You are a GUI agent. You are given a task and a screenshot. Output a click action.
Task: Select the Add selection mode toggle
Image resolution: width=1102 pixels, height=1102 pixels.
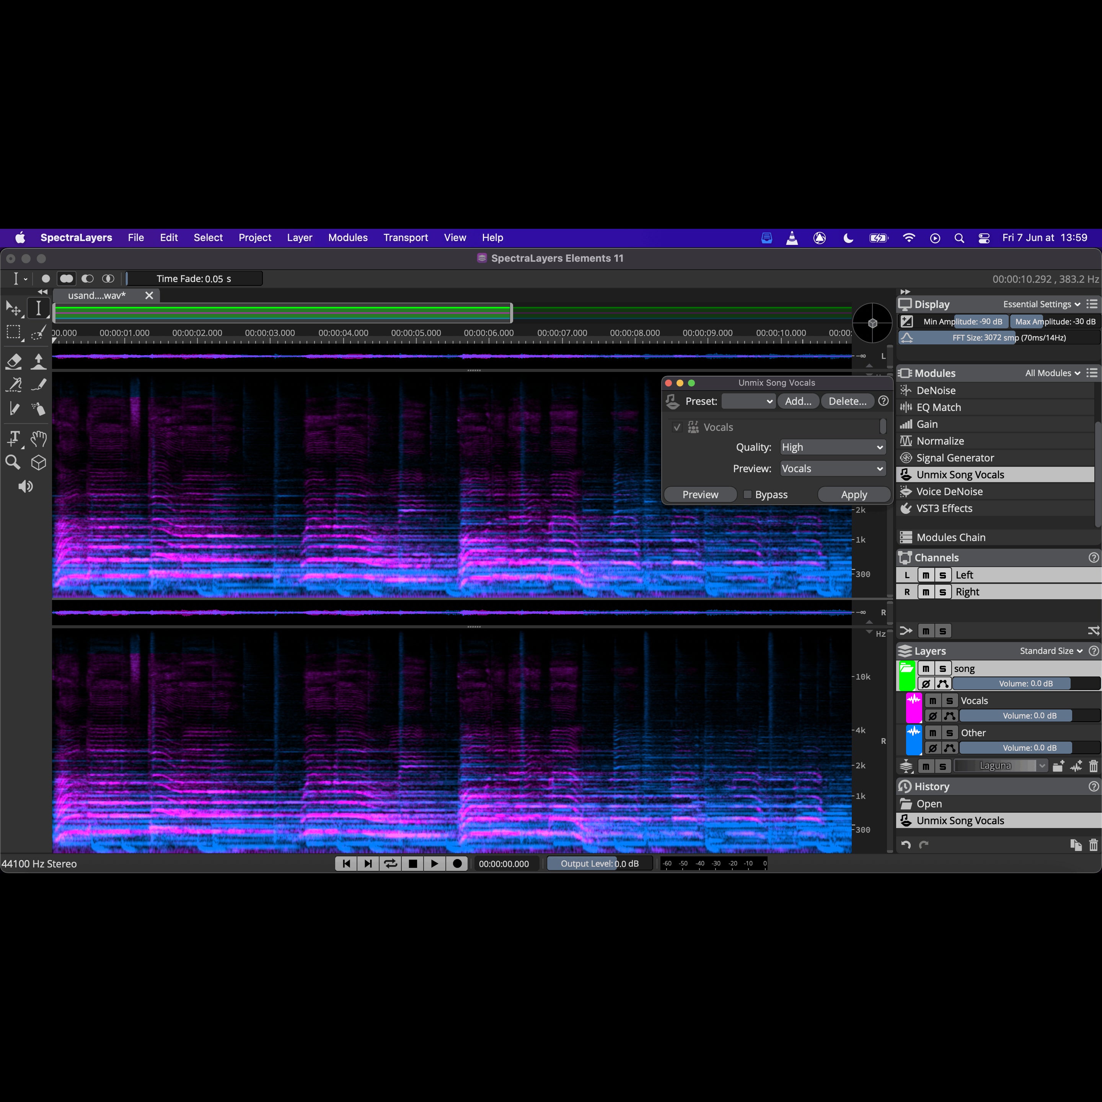pos(67,278)
